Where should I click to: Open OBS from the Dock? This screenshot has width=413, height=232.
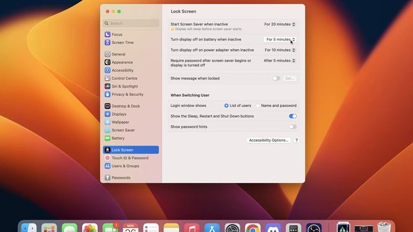point(314,227)
